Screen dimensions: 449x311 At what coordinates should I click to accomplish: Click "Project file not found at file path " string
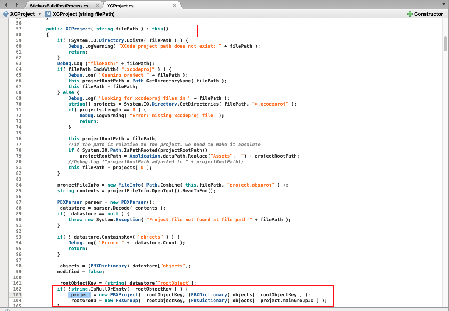point(199,220)
